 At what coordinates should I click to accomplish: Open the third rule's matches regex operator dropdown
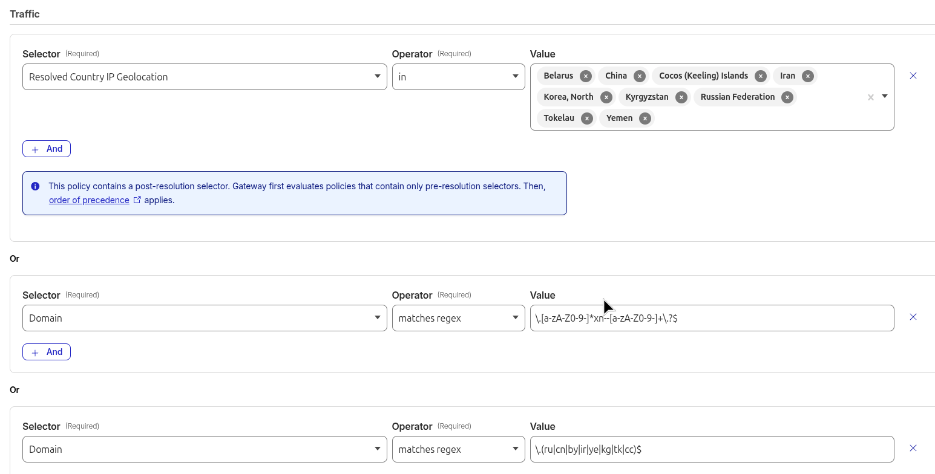point(458,449)
